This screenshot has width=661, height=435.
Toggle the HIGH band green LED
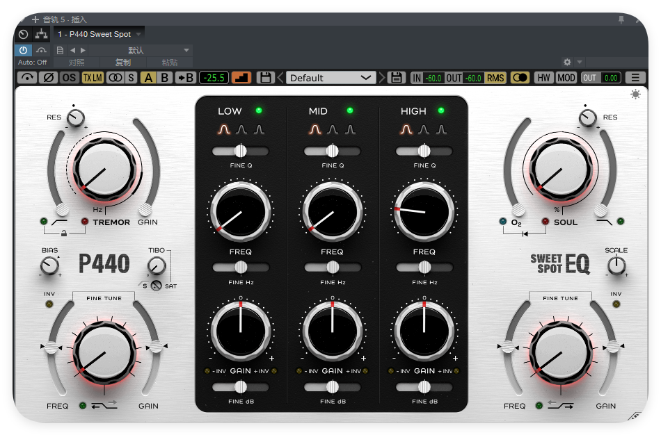(x=441, y=110)
